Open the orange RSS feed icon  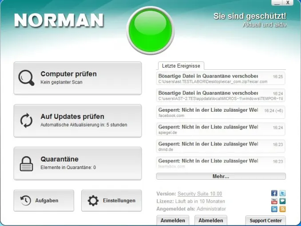[282, 209]
